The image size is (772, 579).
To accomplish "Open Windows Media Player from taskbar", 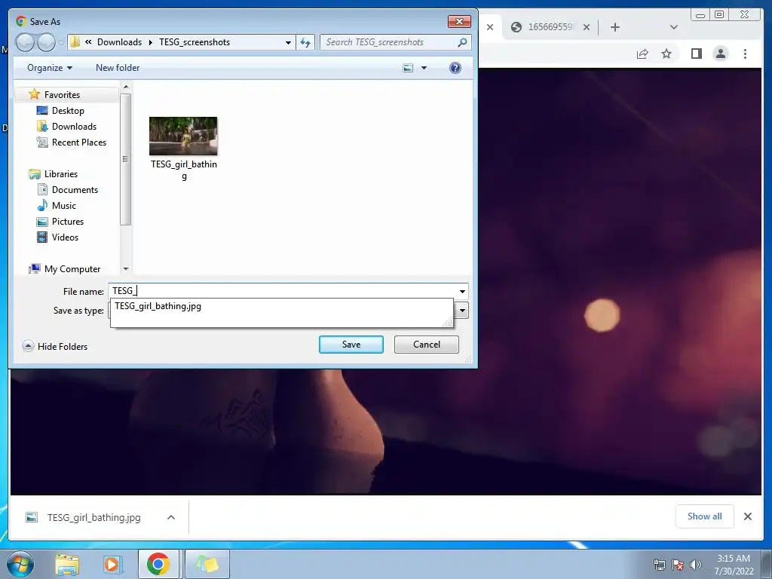I will 113,564.
